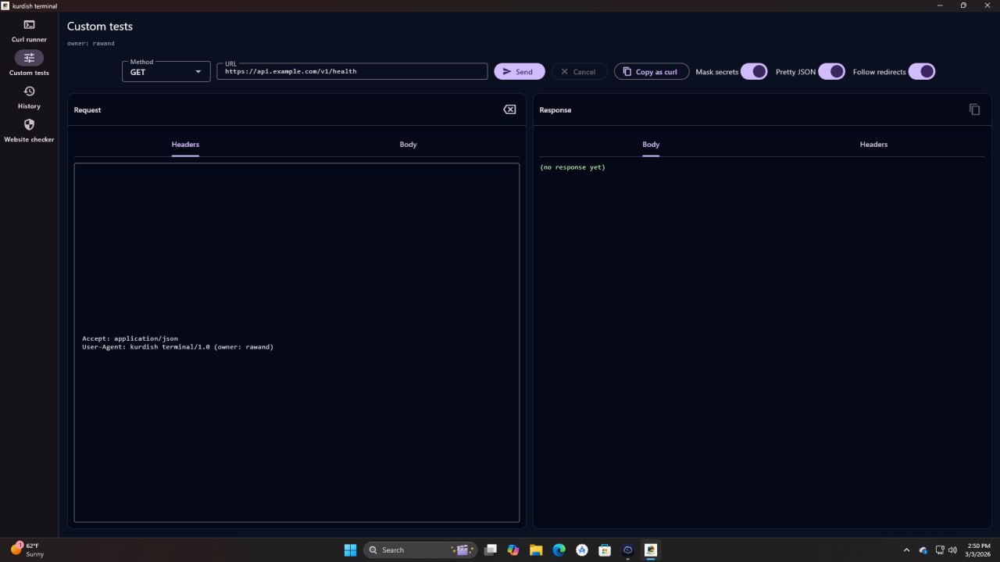Click inside the request headers text area
This screenshot has height=562, width=1000.
297,342
